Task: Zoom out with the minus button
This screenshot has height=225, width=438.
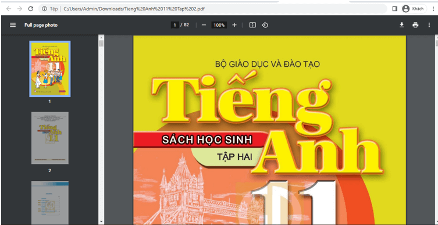Action: (x=204, y=25)
